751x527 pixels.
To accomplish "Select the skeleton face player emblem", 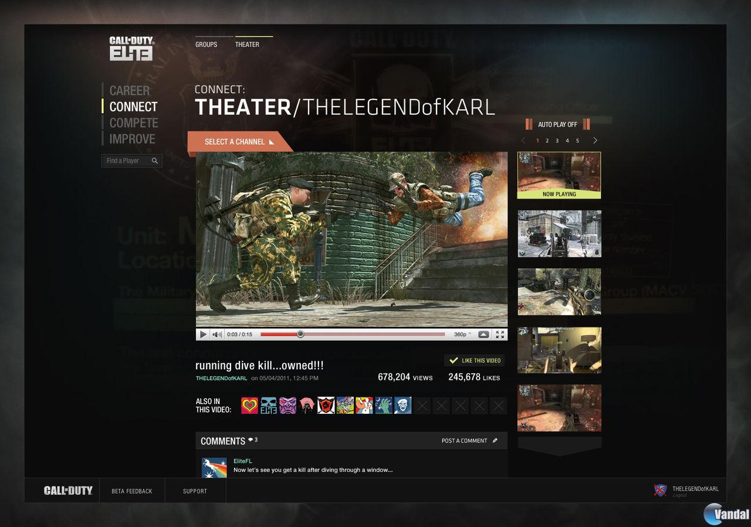I will click(x=402, y=405).
